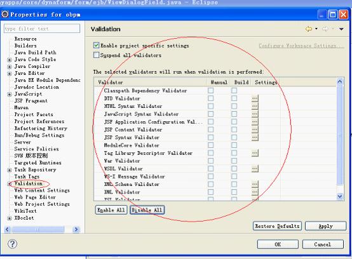Select Java Build Path in tree
This screenshot has height=259, width=352.
coord(35,53)
